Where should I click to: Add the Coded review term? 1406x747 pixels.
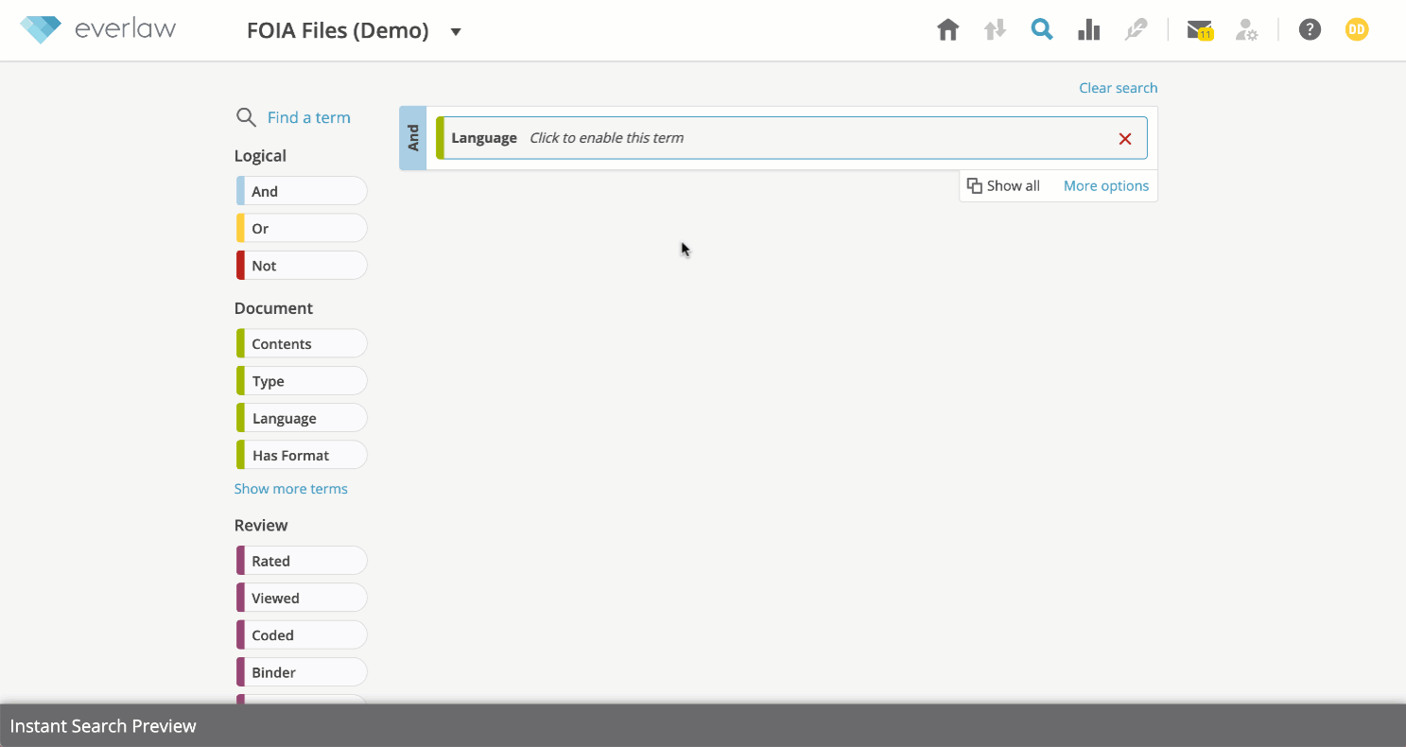coord(302,635)
